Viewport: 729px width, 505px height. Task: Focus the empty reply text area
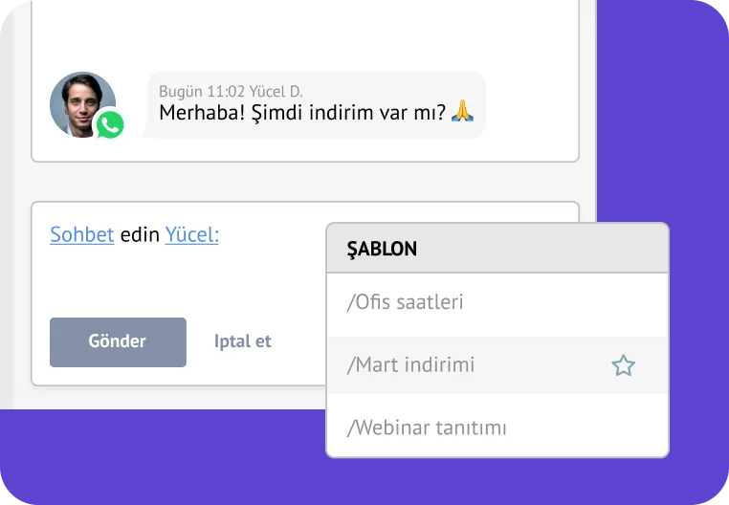click(x=182, y=277)
